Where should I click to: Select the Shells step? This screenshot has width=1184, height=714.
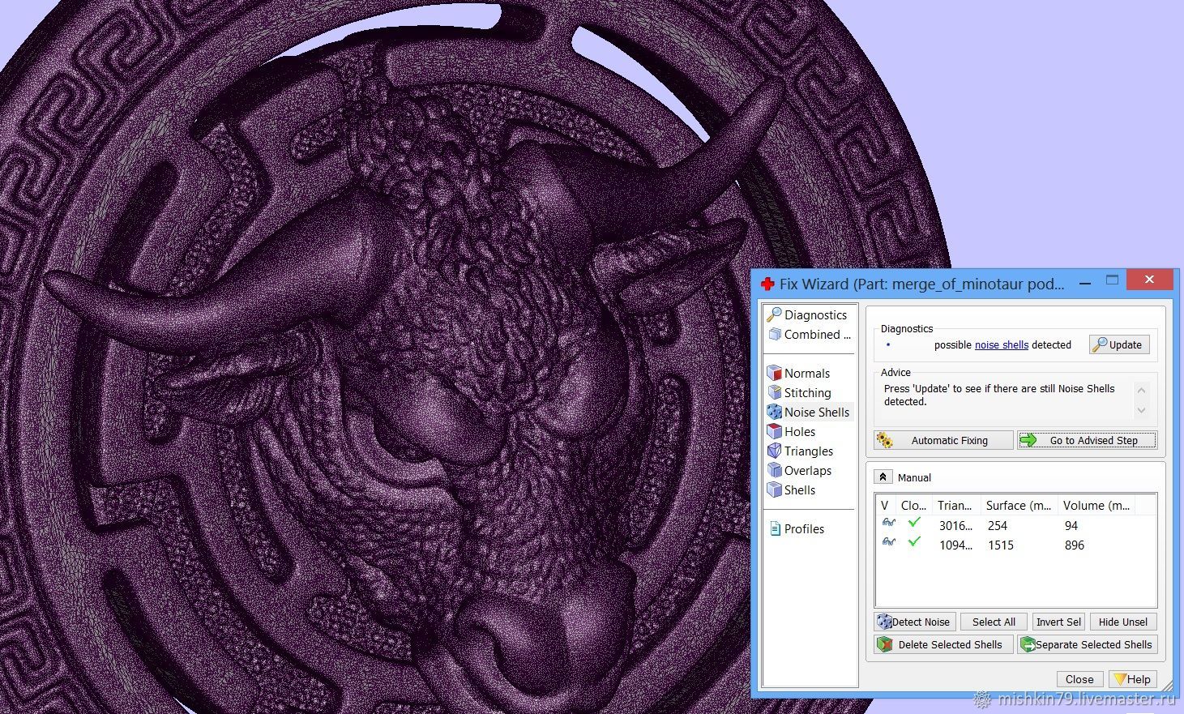point(800,490)
